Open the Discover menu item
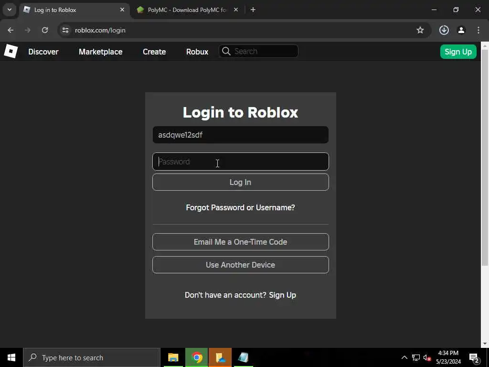The image size is (489, 367). pos(43,52)
